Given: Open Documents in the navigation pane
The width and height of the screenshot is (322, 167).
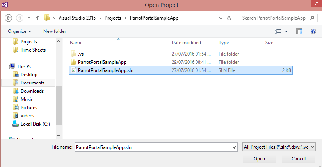Looking at the screenshot, I should coord(28,83).
